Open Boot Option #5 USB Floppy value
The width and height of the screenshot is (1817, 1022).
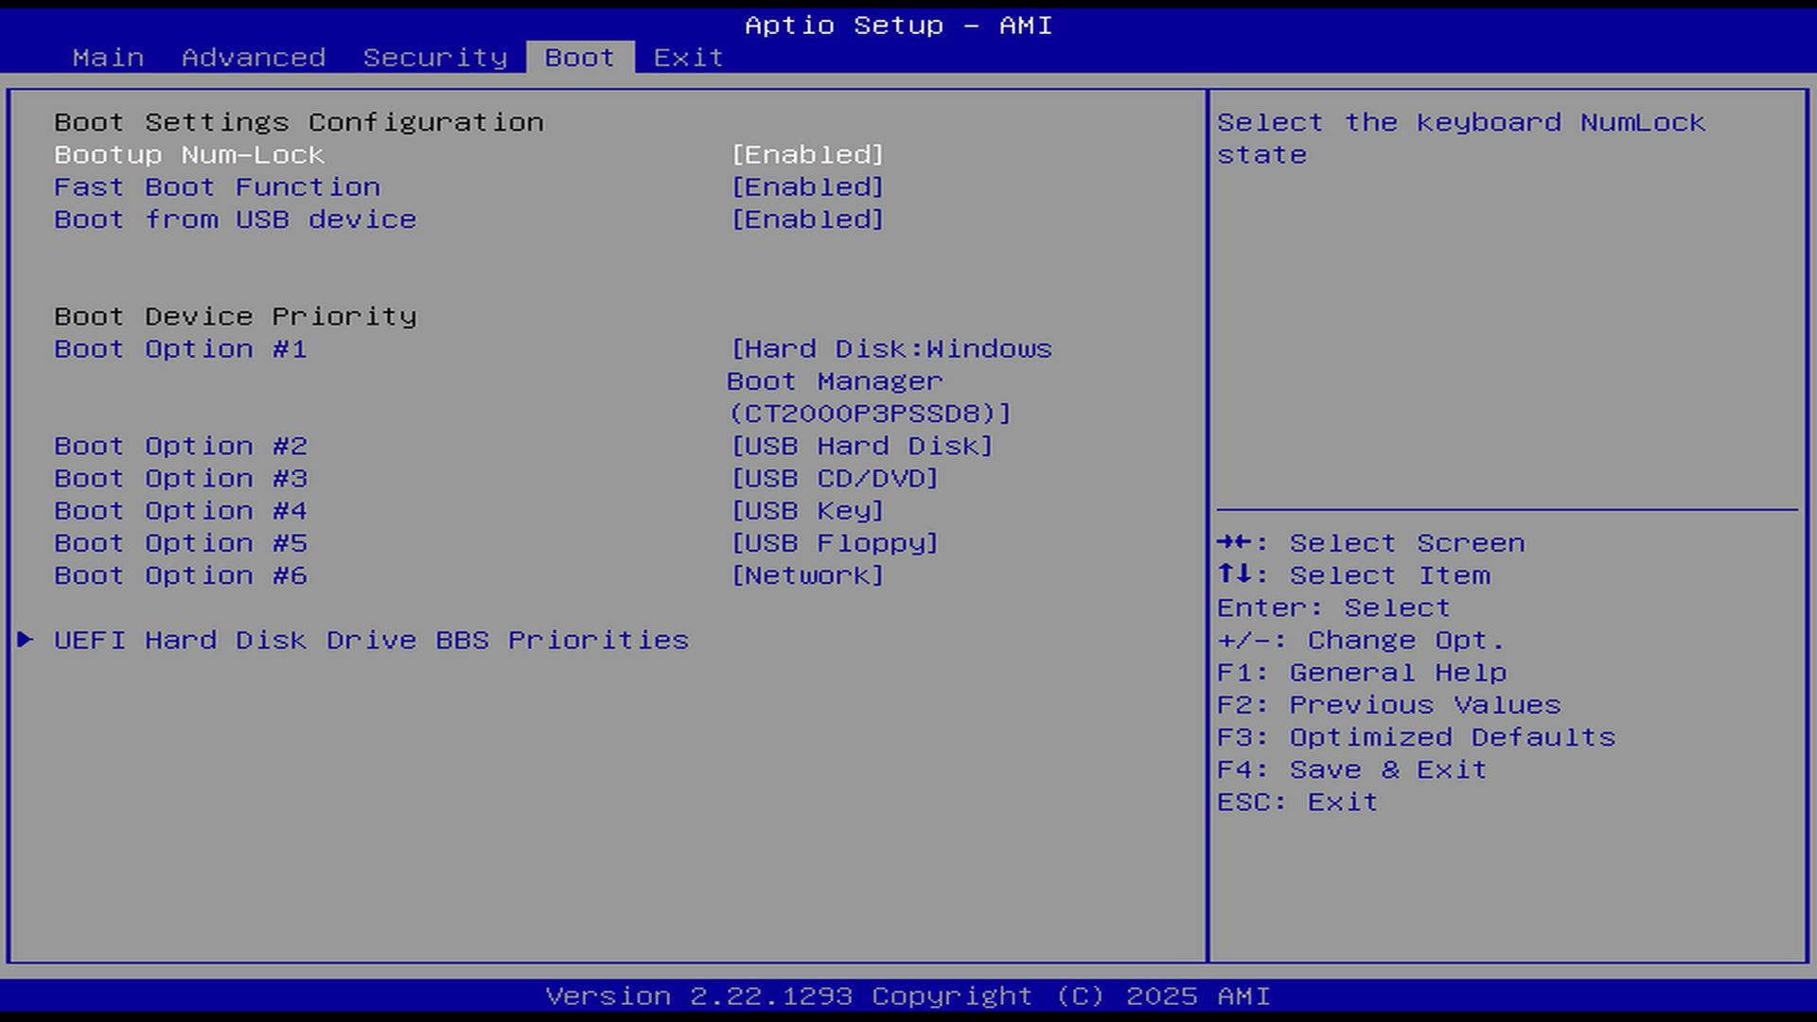pyautogui.click(x=834, y=543)
